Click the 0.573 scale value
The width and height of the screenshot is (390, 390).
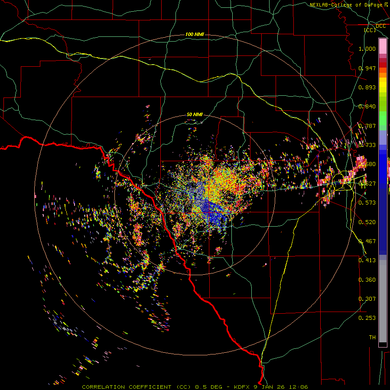[367, 203]
